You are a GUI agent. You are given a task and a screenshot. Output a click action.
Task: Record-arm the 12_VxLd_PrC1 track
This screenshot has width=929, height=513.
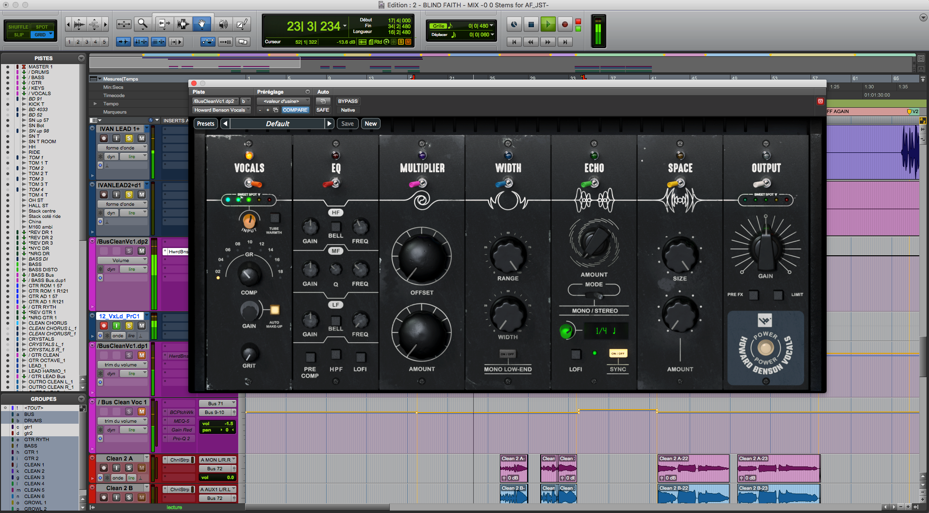tap(103, 326)
